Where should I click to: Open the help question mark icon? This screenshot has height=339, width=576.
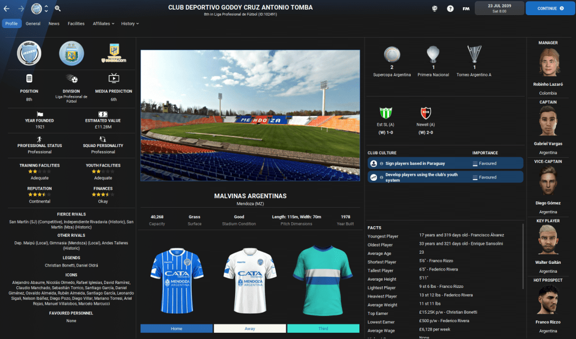(450, 8)
